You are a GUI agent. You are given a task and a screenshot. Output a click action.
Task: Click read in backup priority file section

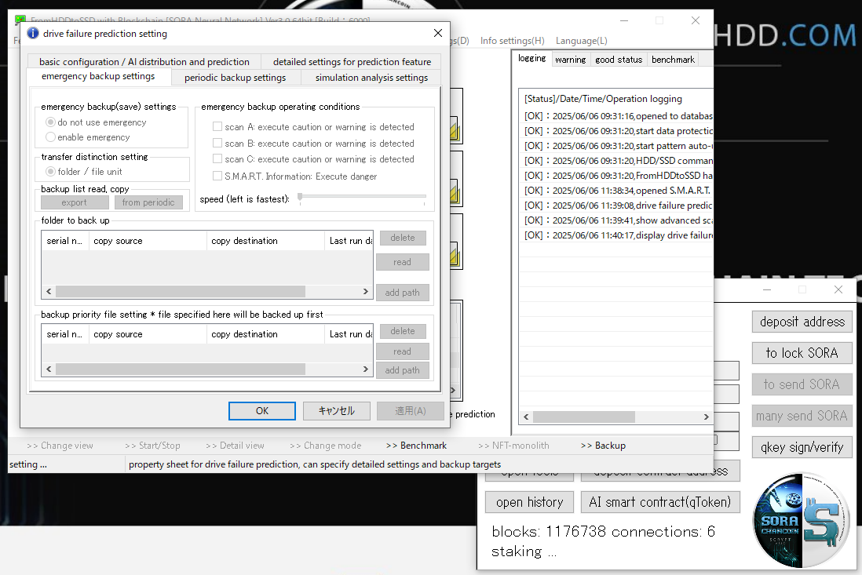tap(403, 351)
